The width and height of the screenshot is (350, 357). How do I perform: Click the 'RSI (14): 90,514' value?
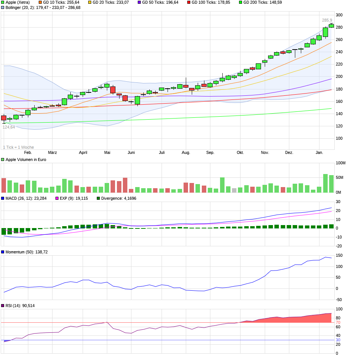point(20,306)
